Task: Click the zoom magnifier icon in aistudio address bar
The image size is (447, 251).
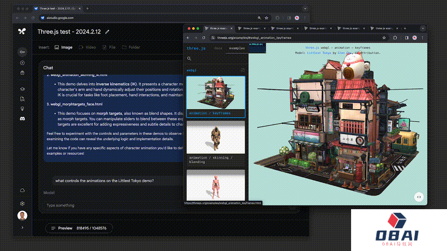Action: pos(259,18)
